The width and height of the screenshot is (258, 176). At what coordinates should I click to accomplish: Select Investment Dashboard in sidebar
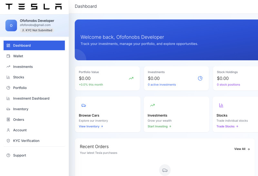pyautogui.click(x=31, y=99)
